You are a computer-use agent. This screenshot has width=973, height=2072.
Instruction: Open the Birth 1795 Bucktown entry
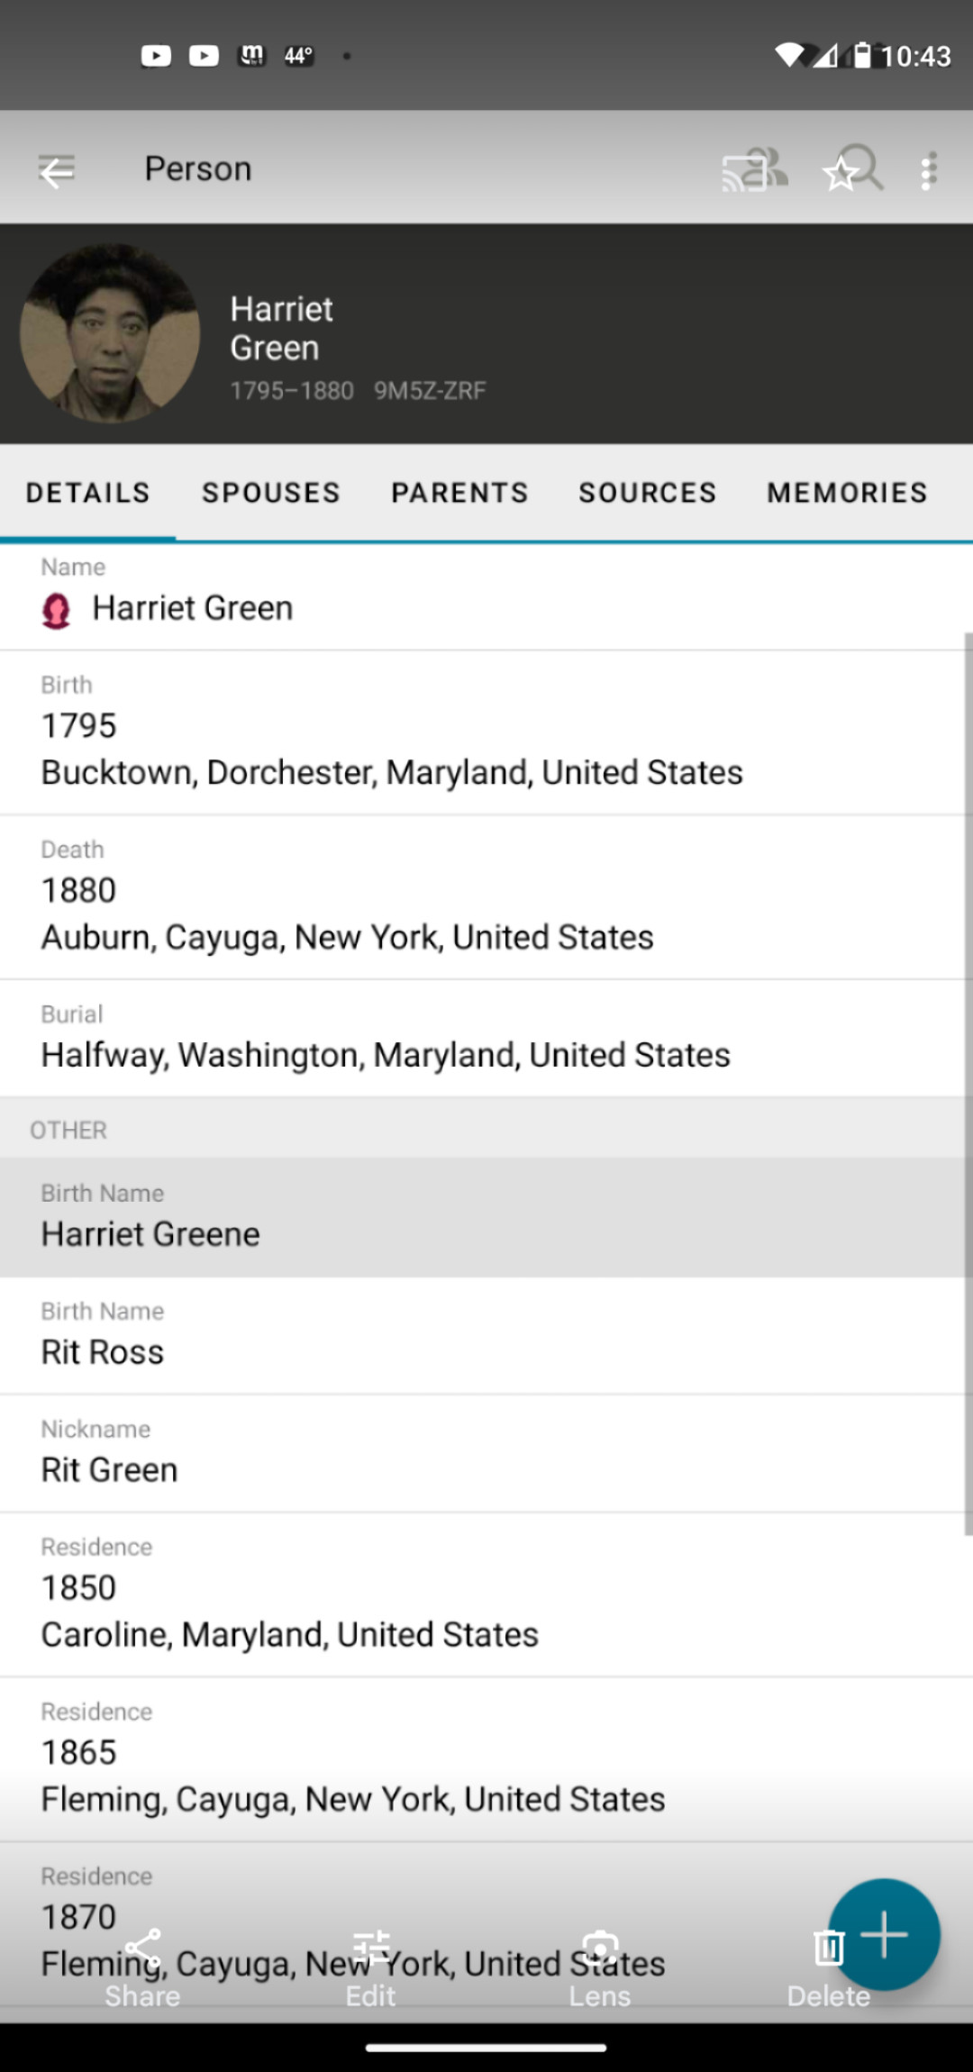[x=392, y=750]
